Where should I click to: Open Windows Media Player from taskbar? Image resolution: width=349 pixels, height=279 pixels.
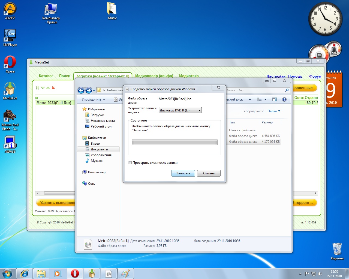tap(58, 274)
